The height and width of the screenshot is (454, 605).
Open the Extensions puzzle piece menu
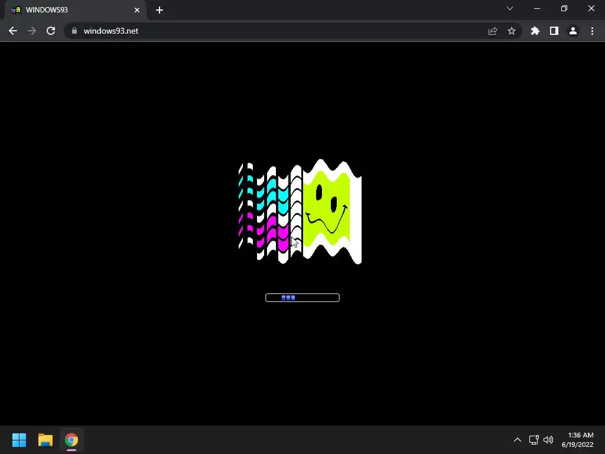[x=535, y=31]
